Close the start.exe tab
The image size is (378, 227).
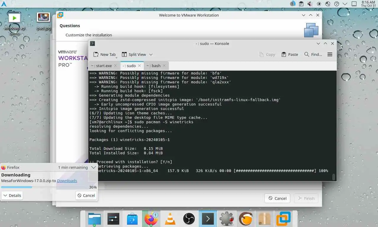click(x=115, y=66)
